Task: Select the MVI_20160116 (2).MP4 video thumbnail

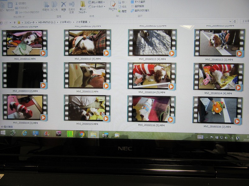Action: [218, 110]
